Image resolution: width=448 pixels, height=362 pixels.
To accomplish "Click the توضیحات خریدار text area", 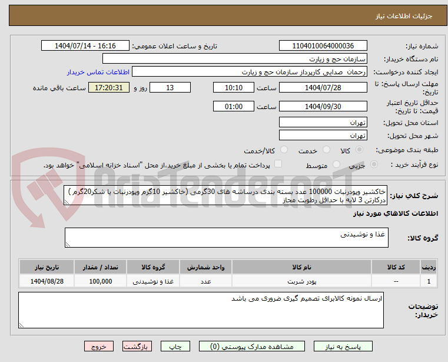I will pos(201,310).
